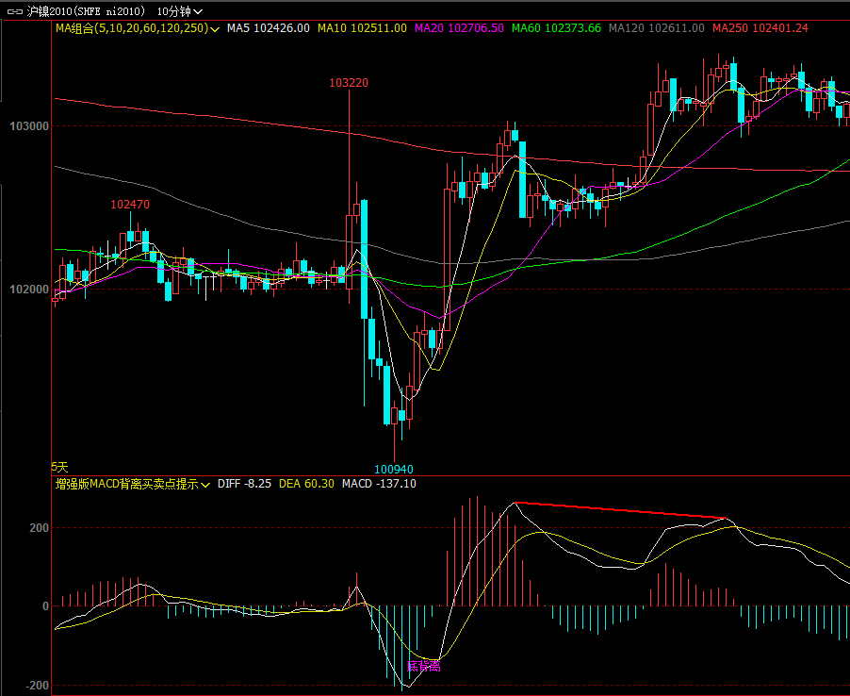Open the 增强版MACD背离买卖点提示 indicator dropdown
The image size is (850, 696).
coord(132,484)
